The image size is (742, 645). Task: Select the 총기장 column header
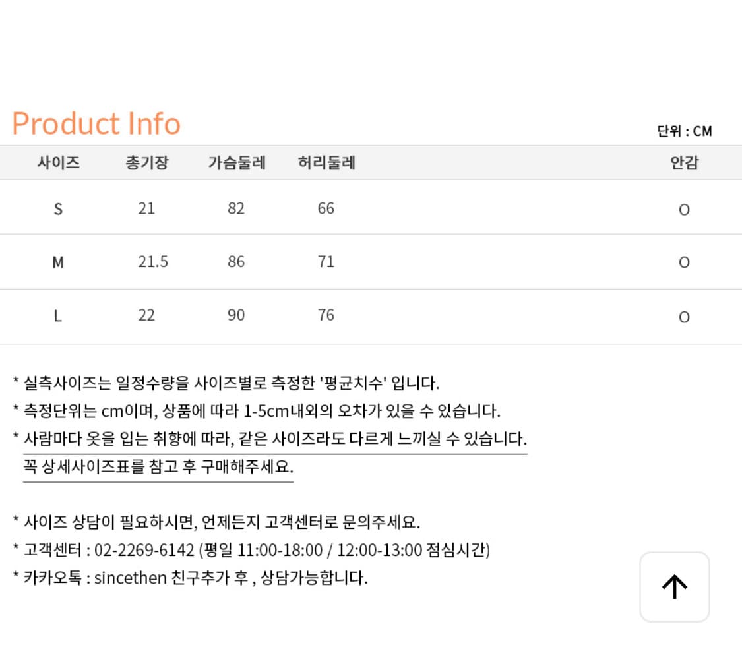pos(146,163)
